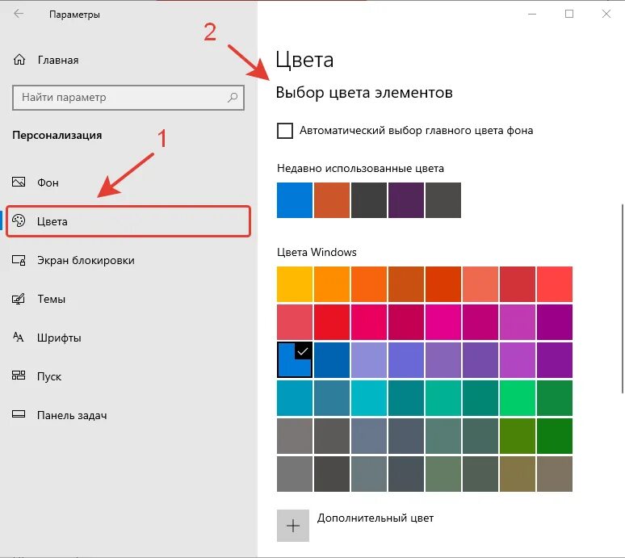
Task: Select the Цвета palette icon
Action: [19, 221]
